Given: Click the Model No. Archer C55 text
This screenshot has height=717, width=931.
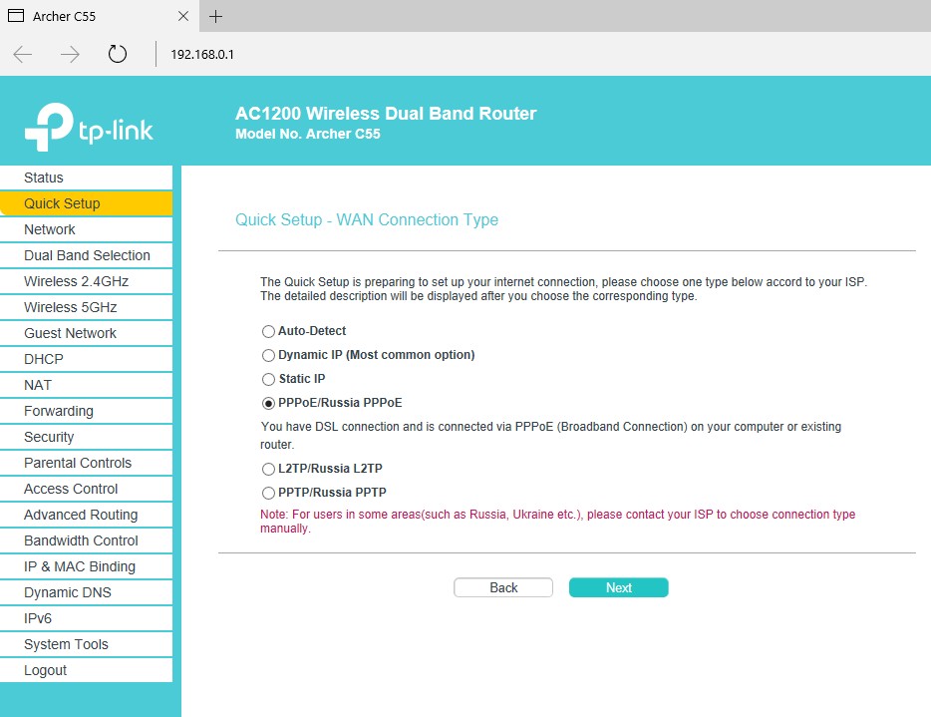Looking at the screenshot, I should (x=308, y=135).
